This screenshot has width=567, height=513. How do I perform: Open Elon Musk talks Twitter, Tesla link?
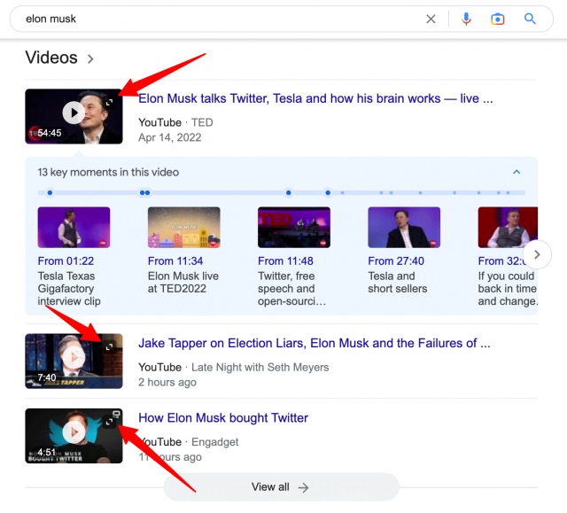point(315,98)
